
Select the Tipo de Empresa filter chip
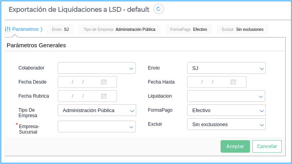point(119,29)
